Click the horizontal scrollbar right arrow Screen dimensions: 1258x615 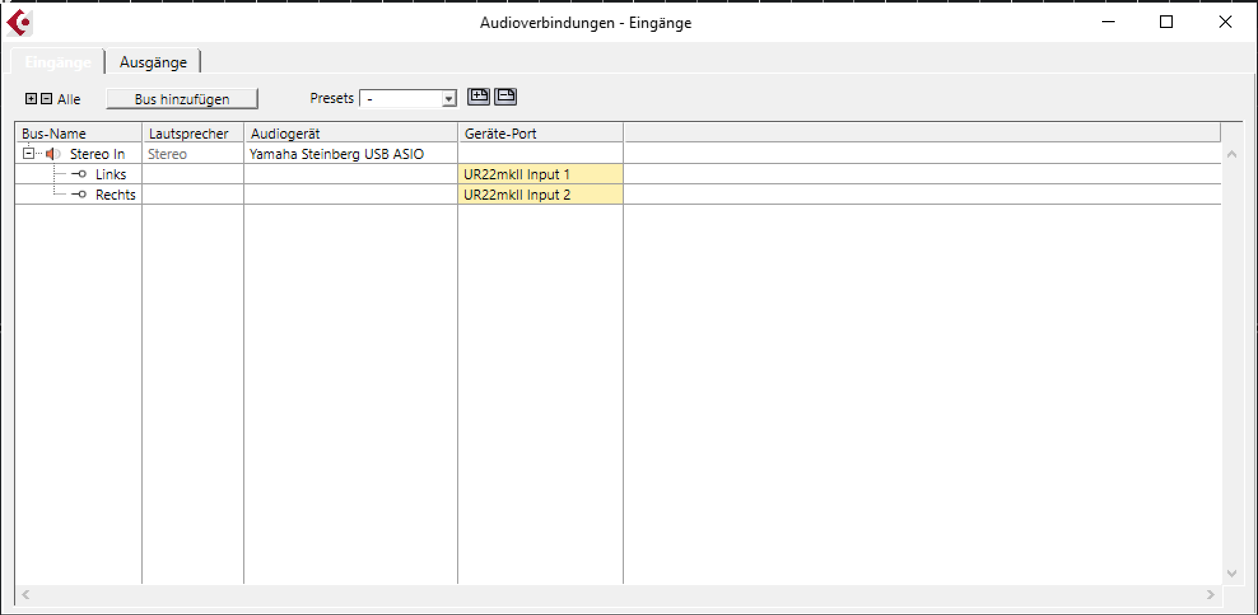click(1210, 595)
